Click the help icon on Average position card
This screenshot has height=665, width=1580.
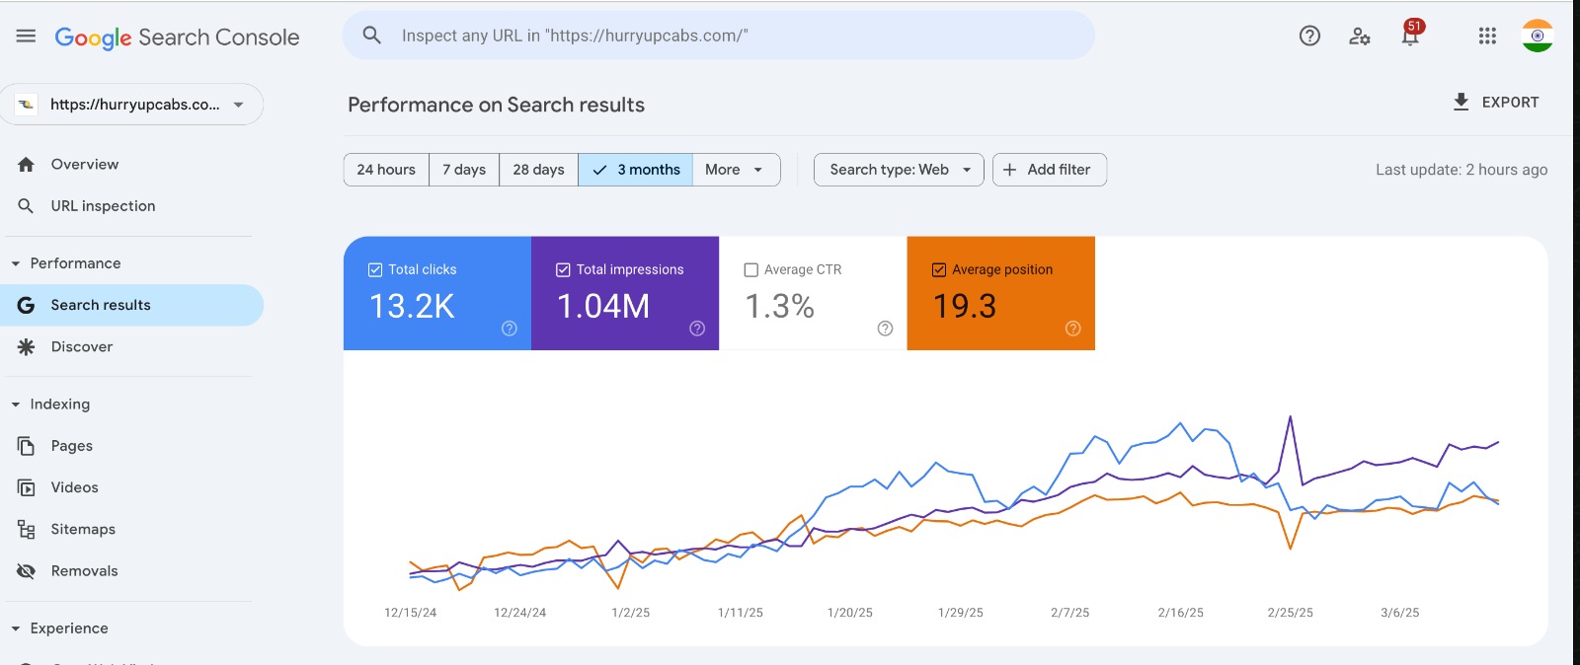[1073, 329]
